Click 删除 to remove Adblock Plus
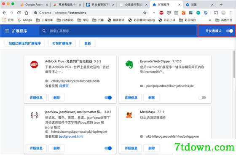 tap(57, 98)
